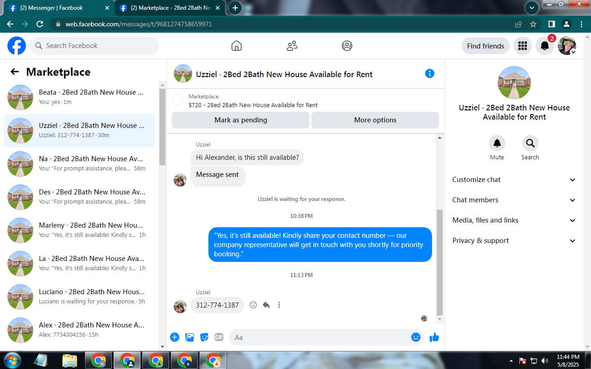This screenshot has width=591, height=369.
Task: Open the account profile picture menu
Action: 567,46
